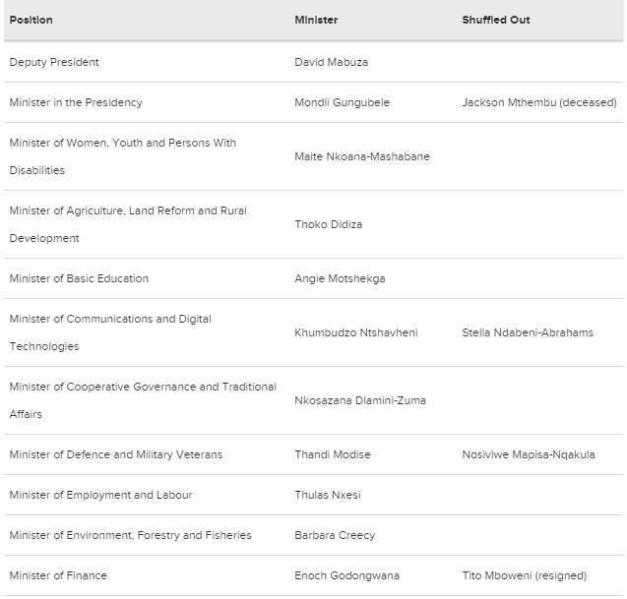The width and height of the screenshot is (627, 599).
Task: Click the Shuffled Out column header
Action: pyautogui.click(x=496, y=20)
